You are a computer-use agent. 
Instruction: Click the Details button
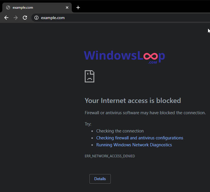click(100, 179)
